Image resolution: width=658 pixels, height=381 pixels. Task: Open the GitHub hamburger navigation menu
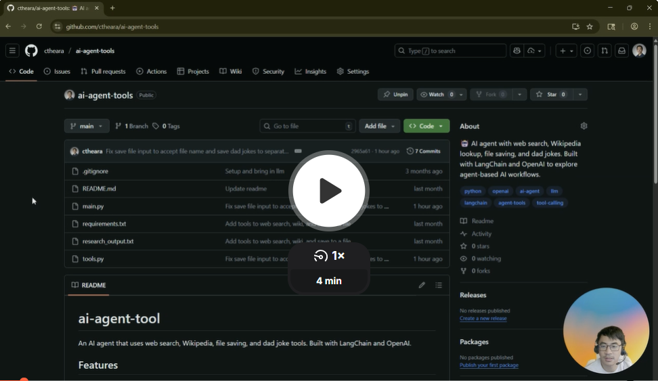[12, 51]
